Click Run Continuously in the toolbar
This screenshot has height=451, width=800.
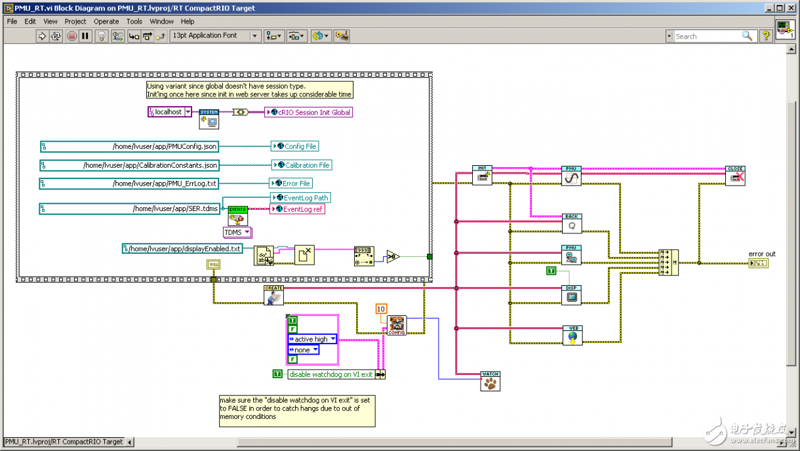(56, 36)
